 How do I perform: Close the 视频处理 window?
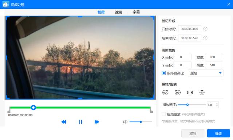tap(229, 4)
